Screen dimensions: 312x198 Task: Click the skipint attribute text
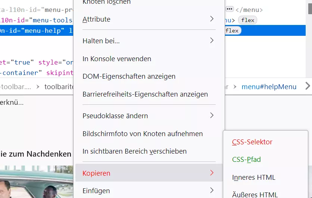(60, 73)
